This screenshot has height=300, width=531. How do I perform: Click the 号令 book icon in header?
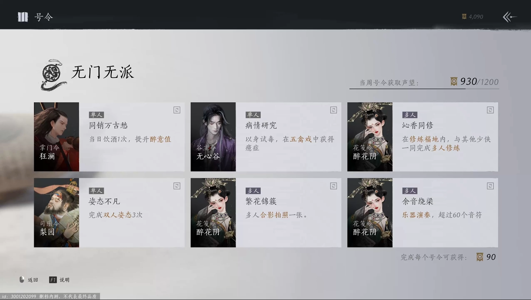tap(23, 17)
